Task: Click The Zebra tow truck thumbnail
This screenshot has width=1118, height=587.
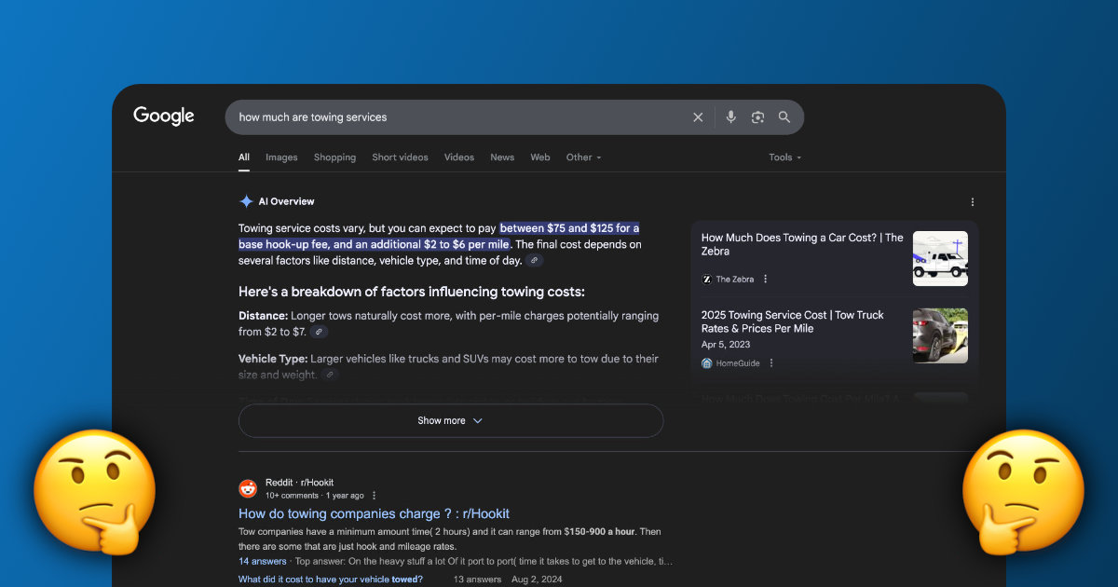Action: point(940,258)
